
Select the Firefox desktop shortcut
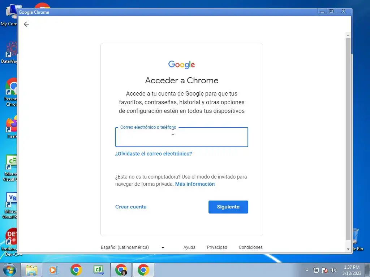tap(10, 127)
